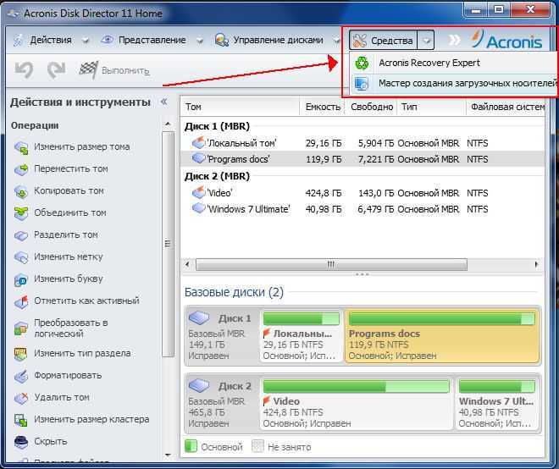
Task: Click the volume list scroll left arrow
Action: 187,264
